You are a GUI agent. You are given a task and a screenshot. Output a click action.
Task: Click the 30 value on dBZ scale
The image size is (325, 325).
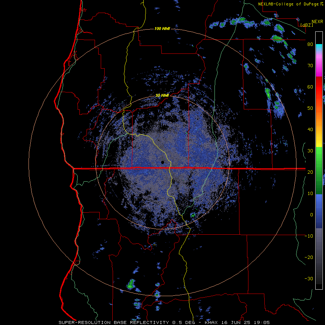(x=310, y=151)
